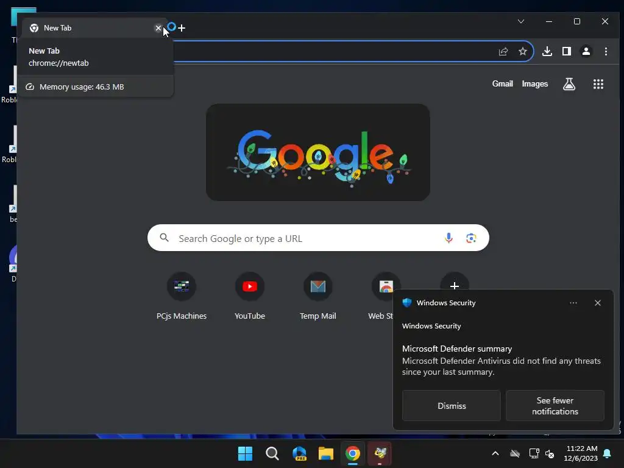624x468 pixels.
Task: Open the Temp Mail shortcut
Action: point(317,297)
